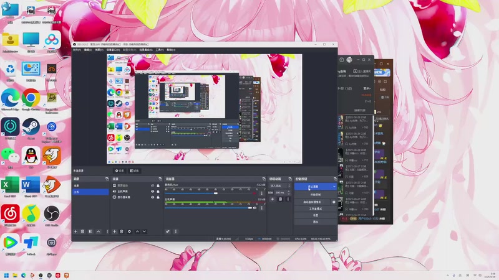Open 工具(T) menu in OBS
499x280 pixels.
[x=160, y=50]
